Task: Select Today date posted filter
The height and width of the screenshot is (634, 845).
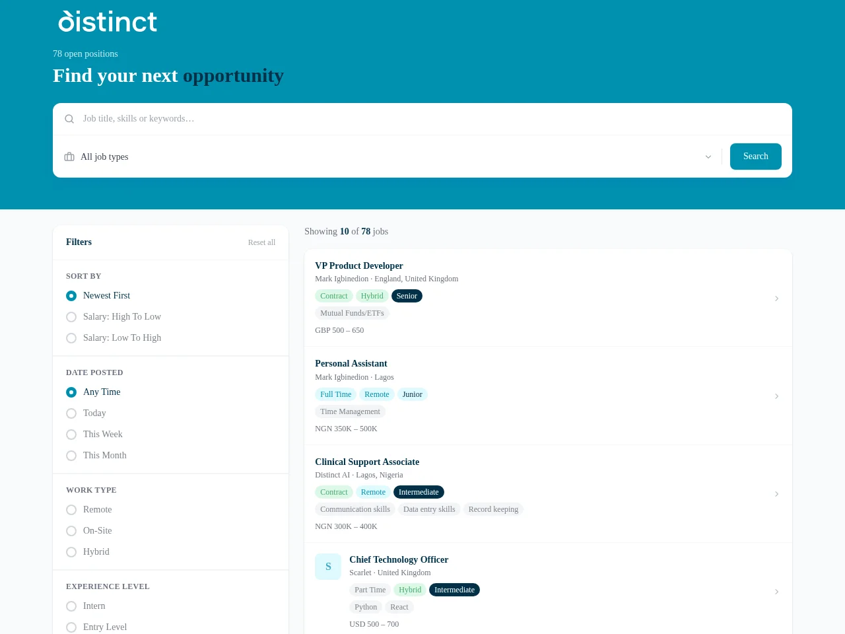Action: point(86,413)
